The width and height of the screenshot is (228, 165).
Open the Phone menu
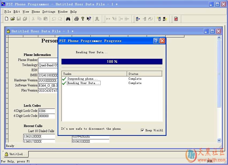pos(36,11)
